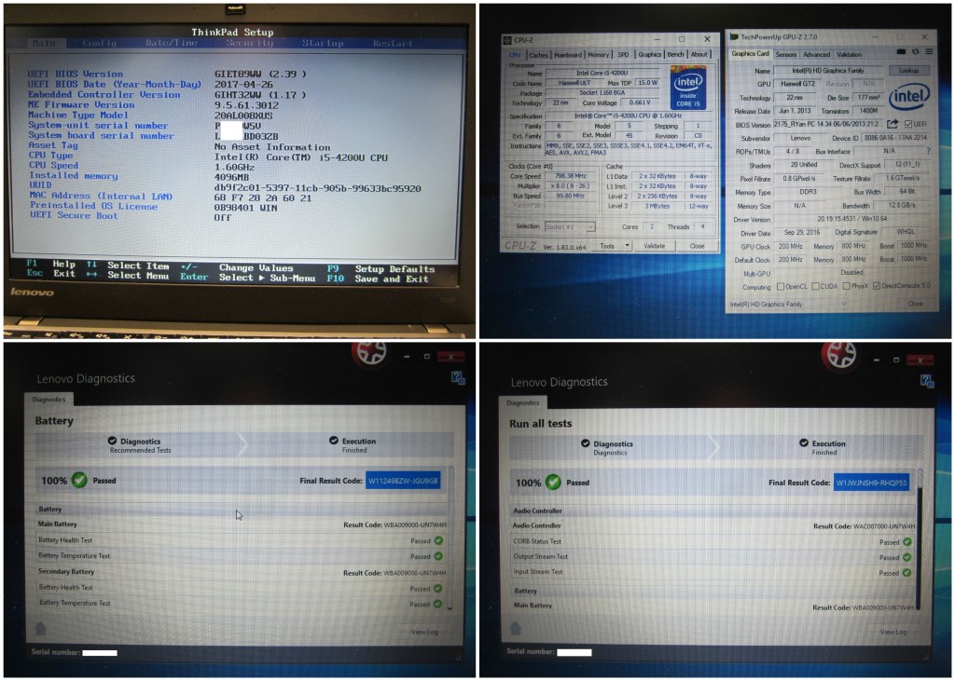Click the Close button in CPU-Z
The height and width of the screenshot is (681, 955).
pos(697,246)
